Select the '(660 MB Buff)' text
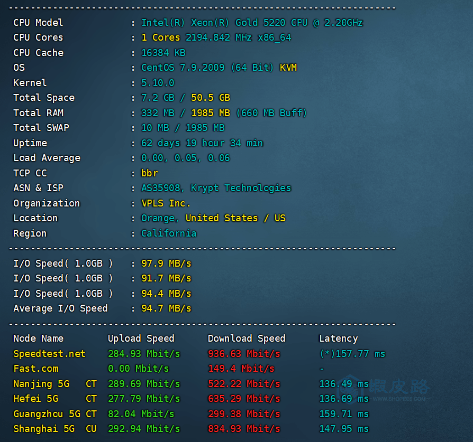The width and height of the screenshot is (473, 442). 271,113
